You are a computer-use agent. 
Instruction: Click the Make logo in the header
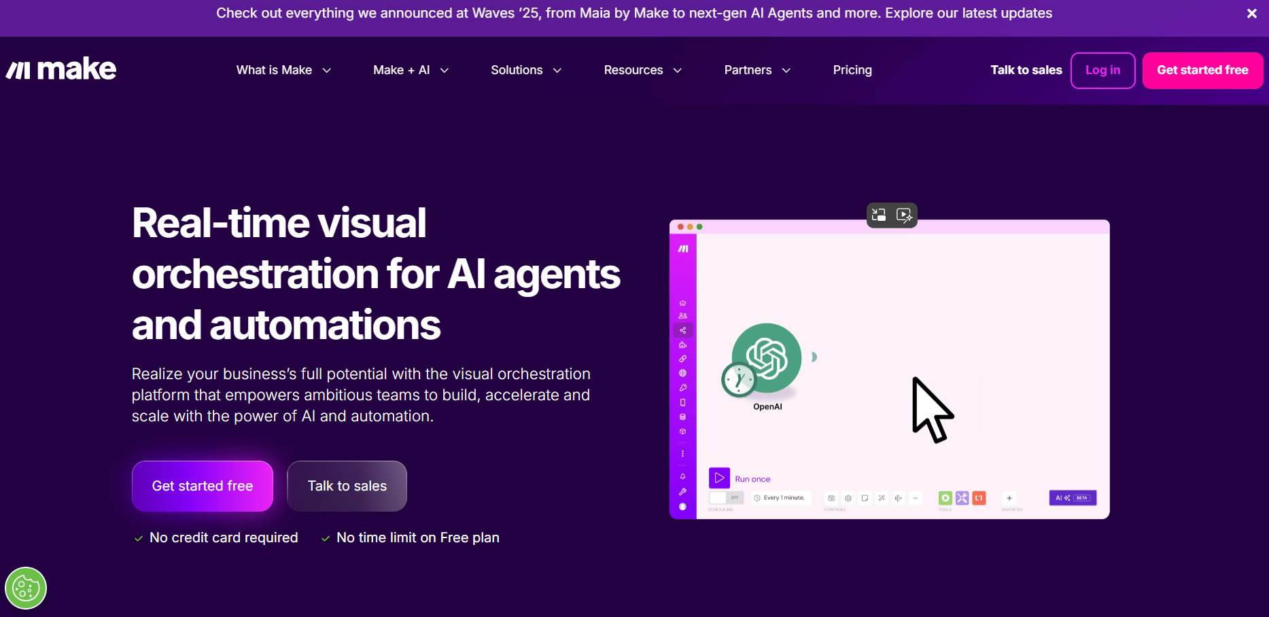point(61,69)
